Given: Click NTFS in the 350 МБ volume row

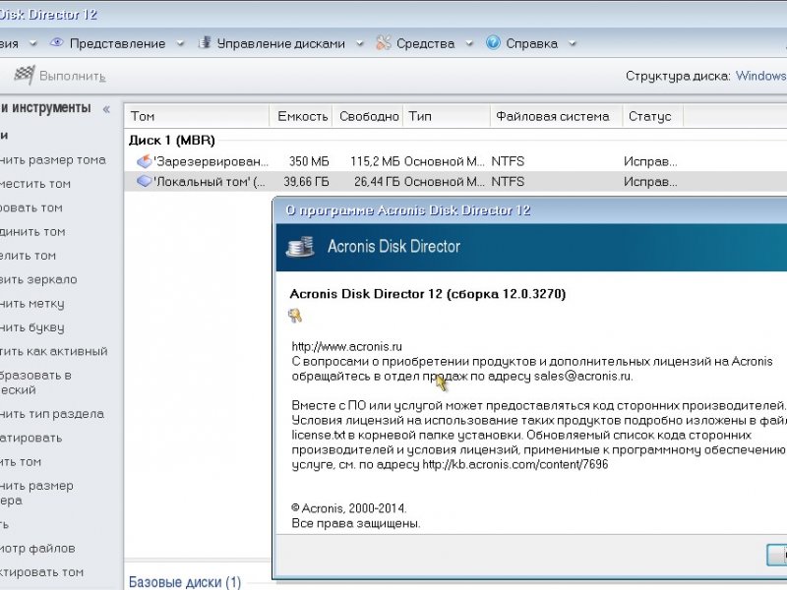Looking at the screenshot, I should (x=508, y=161).
